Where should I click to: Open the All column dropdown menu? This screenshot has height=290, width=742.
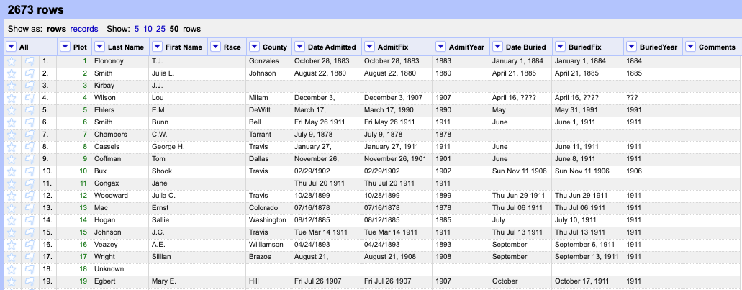(12, 47)
